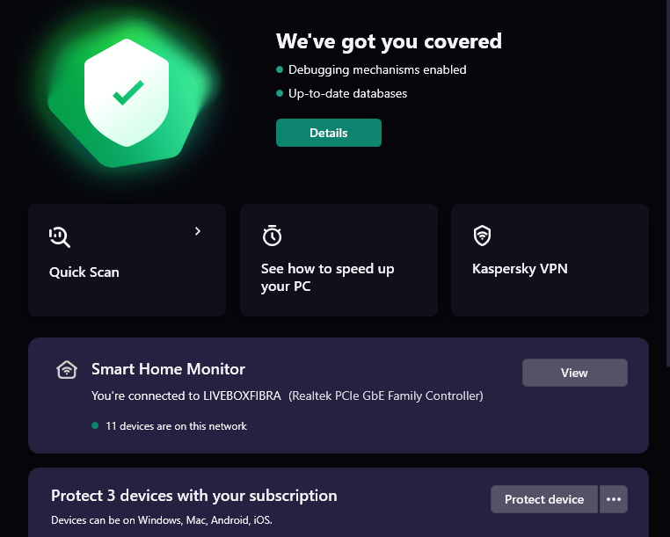670x537 pixels.
Task: Open the Details button under protection status
Action: click(329, 133)
